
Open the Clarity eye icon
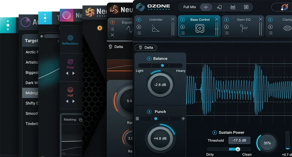pyautogui.click(x=287, y=28)
